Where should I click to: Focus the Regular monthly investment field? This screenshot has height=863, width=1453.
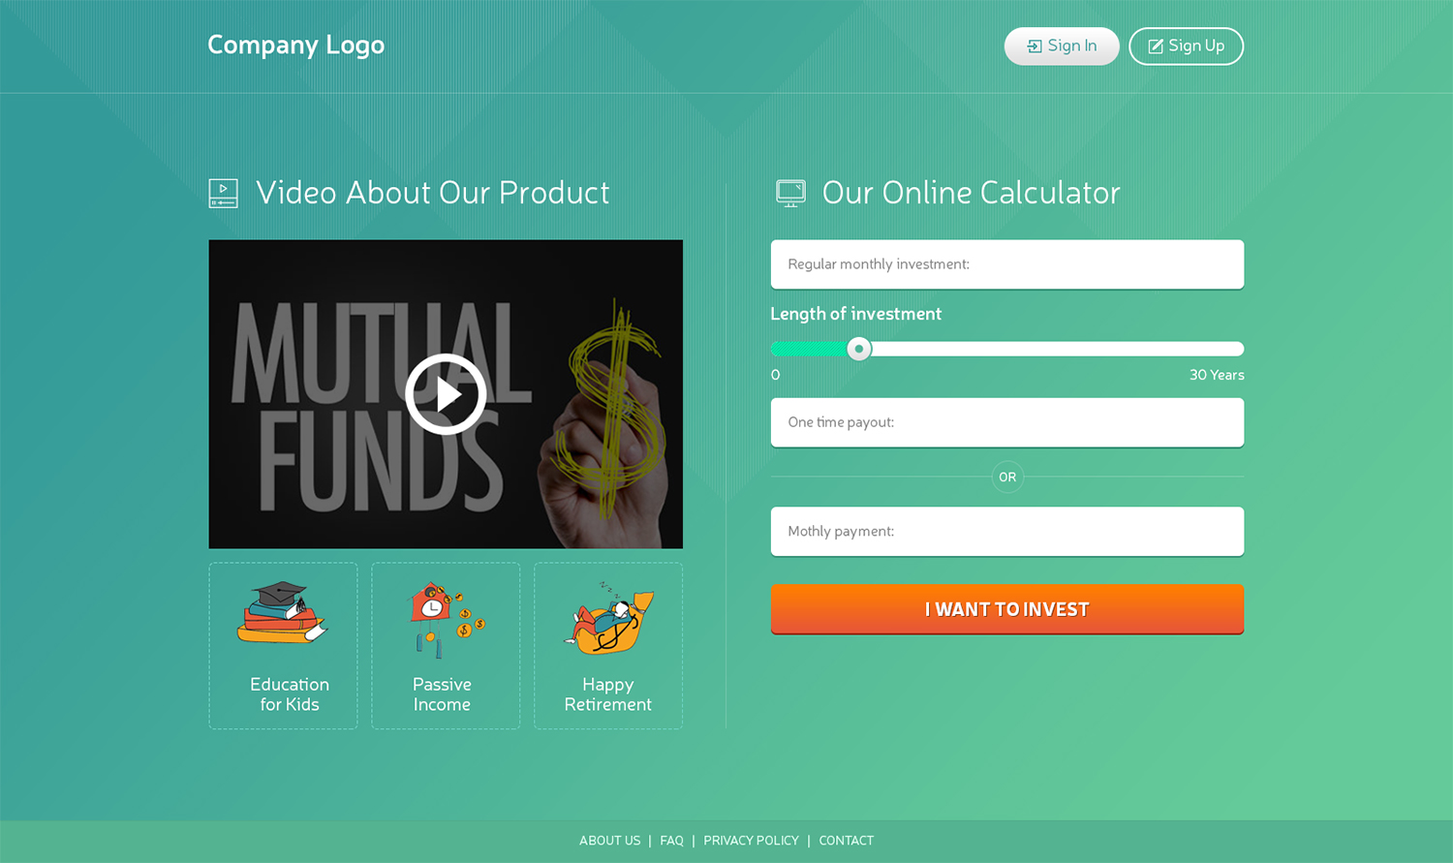[1007, 264]
